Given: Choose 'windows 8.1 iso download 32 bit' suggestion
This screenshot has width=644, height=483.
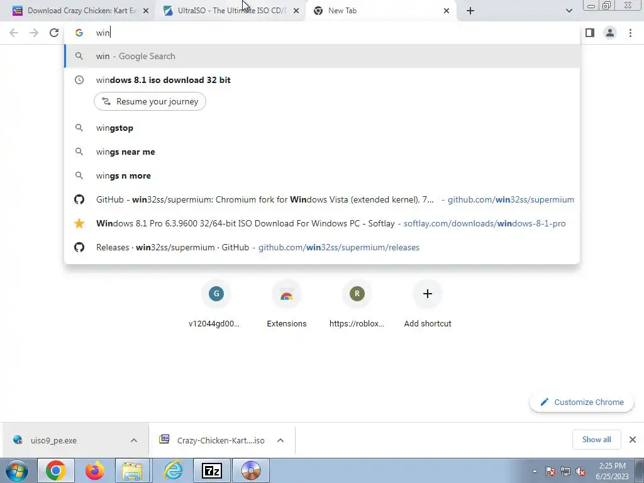Looking at the screenshot, I should (x=322, y=80).
